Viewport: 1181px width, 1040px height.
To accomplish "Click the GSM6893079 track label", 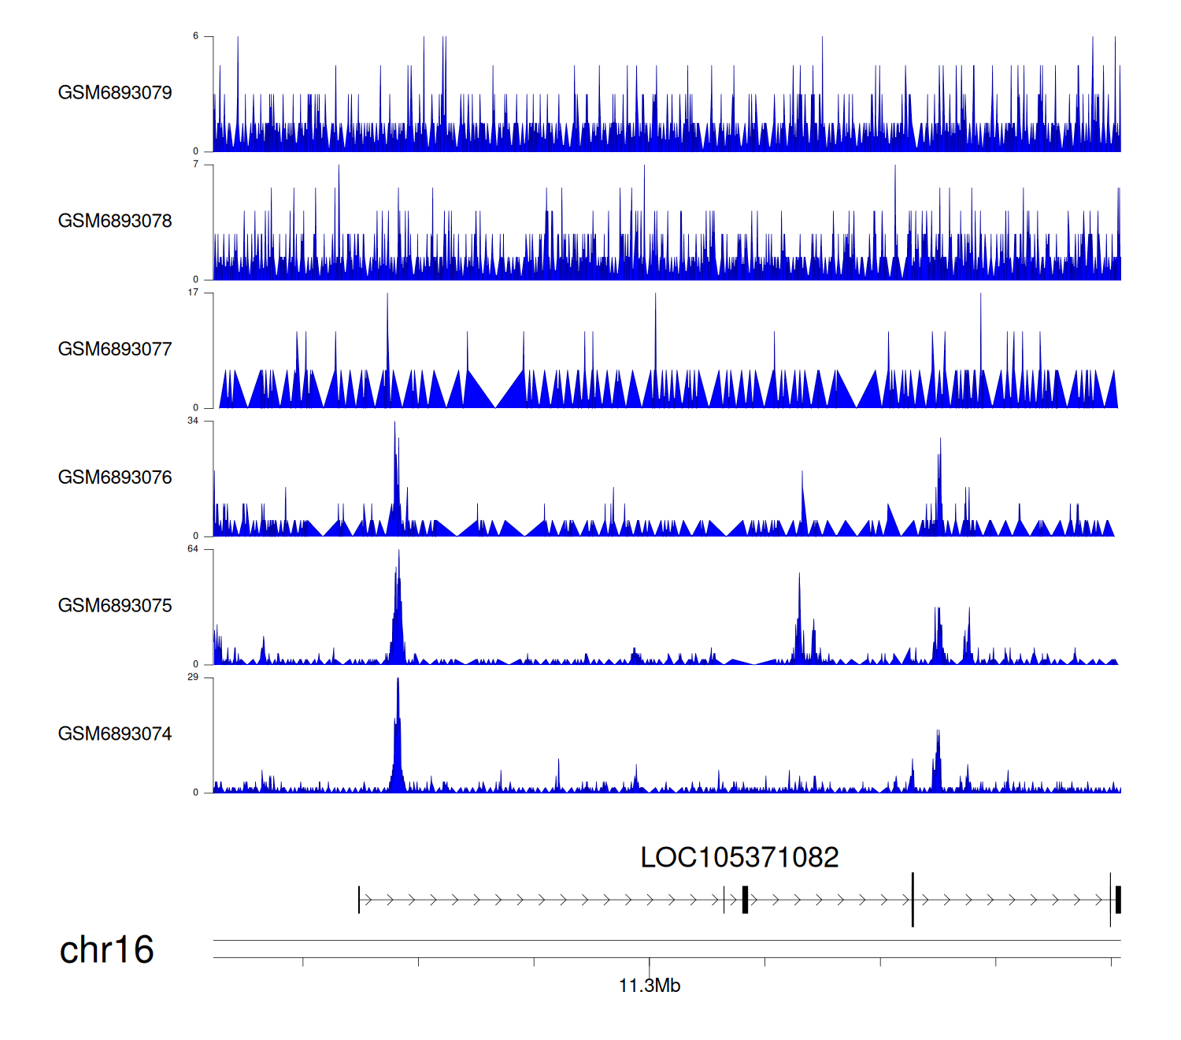I will (x=115, y=93).
